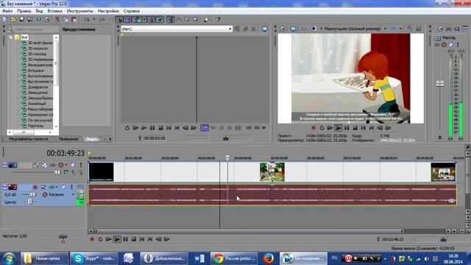
Task: Switch to Медиафайлы проекта tab
Action: pyautogui.click(x=29, y=139)
